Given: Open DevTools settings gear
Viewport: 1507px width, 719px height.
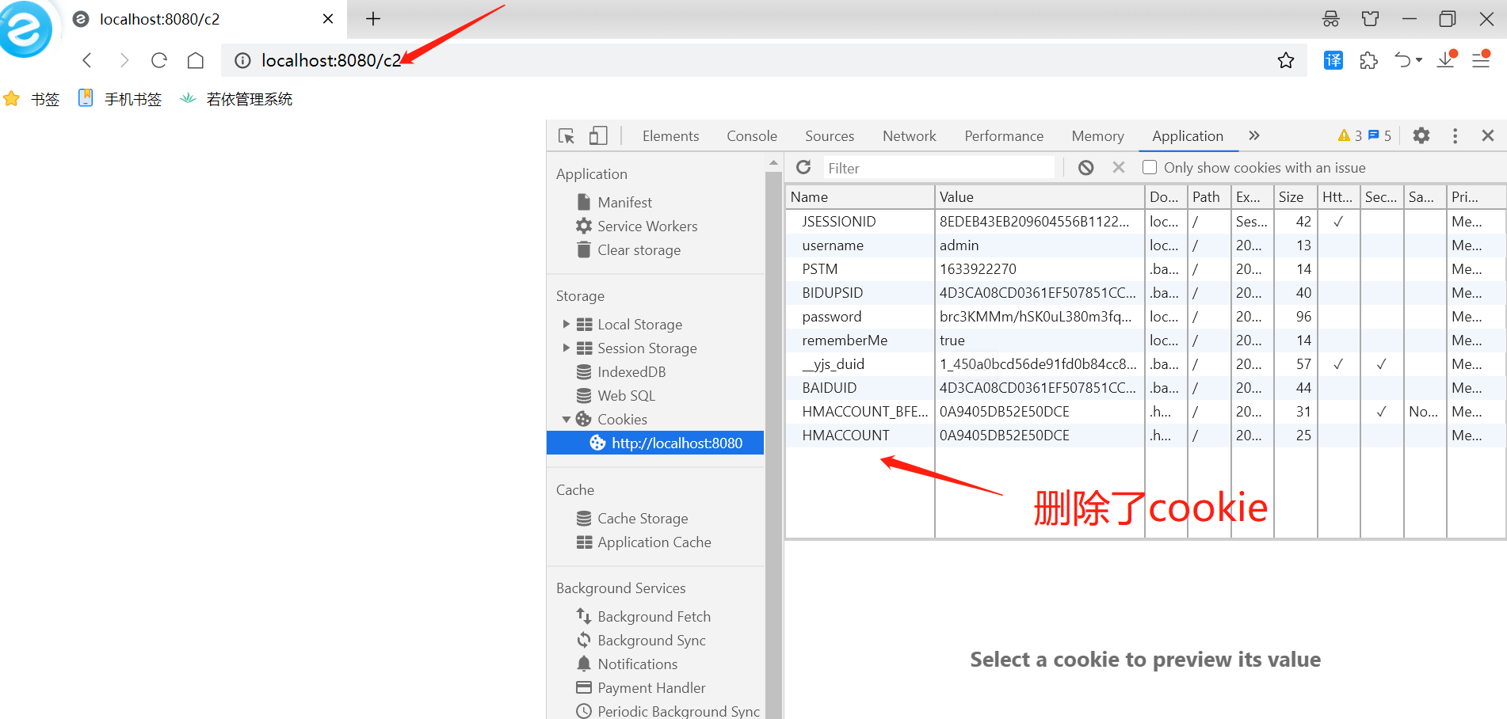Looking at the screenshot, I should (x=1421, y=135).
